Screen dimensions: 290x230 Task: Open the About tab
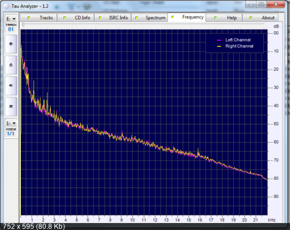point(260,17)
